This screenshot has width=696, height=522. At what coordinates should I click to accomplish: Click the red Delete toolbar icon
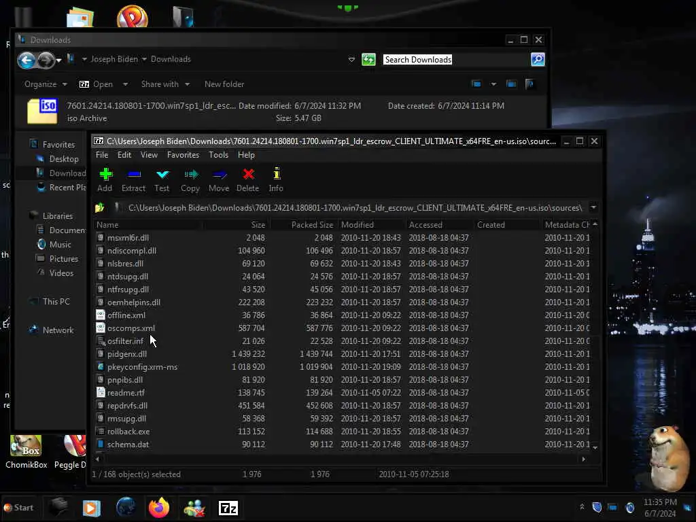[248, 174]
